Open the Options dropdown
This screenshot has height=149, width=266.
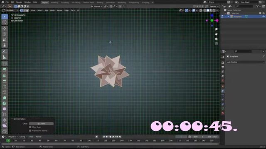click(214, 7)
